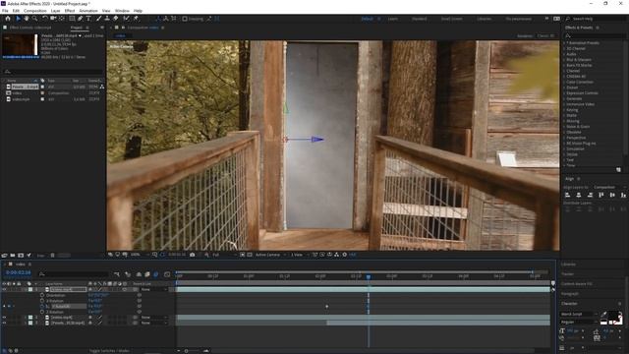Select the Zoom magnifier tool
The image size is (629, 354).
[x=35, y=19]
